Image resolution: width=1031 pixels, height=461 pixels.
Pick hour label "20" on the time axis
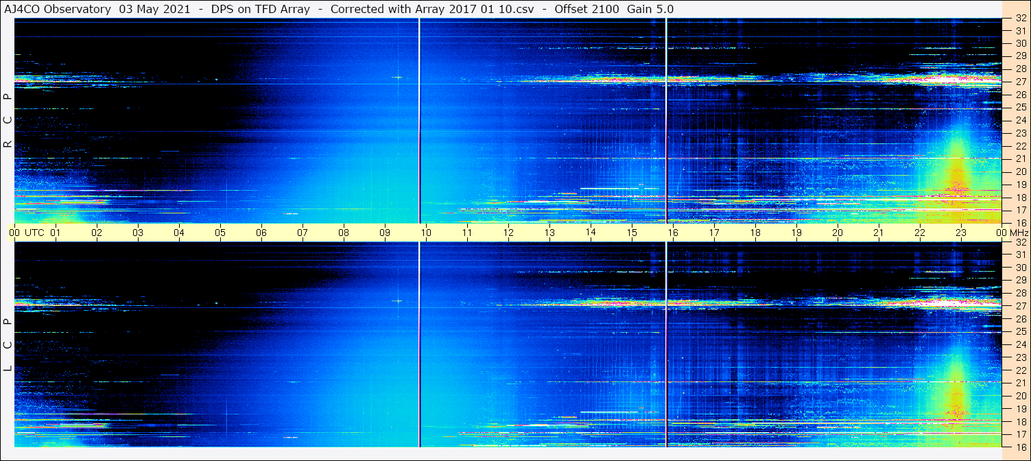click(x=838, y=233)
